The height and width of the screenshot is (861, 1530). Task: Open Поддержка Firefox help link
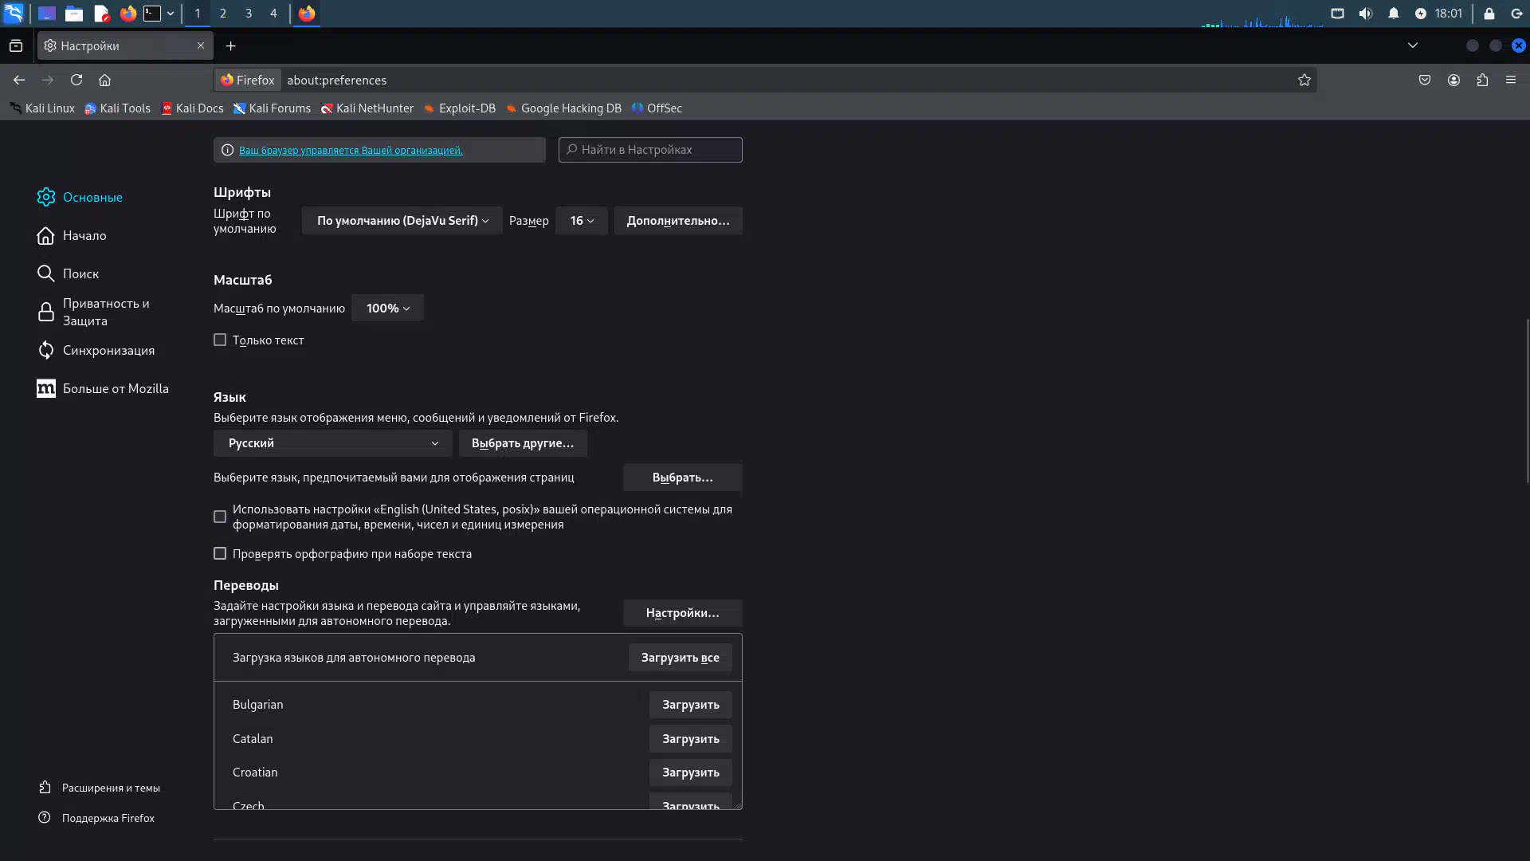point(96,818)
